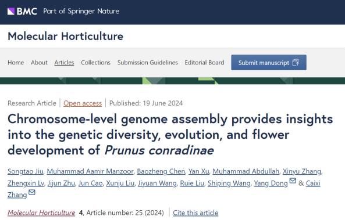
Task: Click the Molecular Horticulture journal title header
Action: [x=66, y=36]
